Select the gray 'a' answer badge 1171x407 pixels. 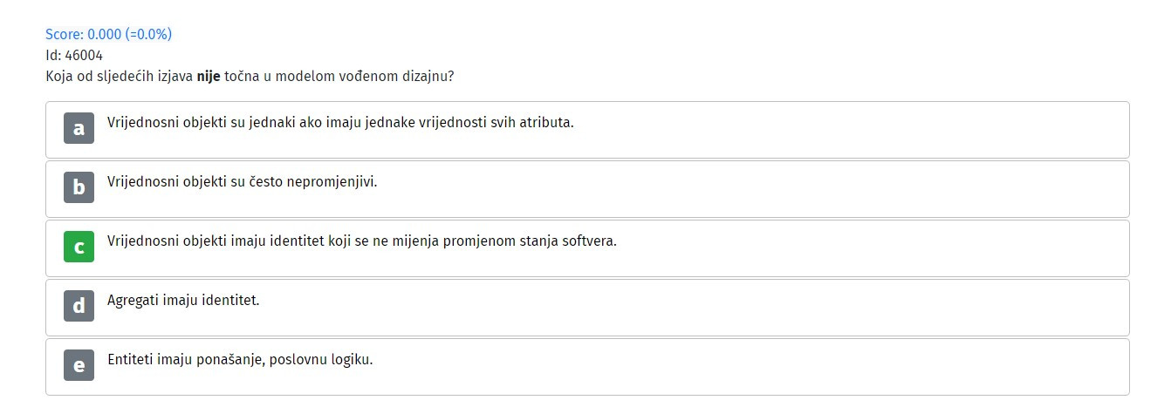coord(79,128)
